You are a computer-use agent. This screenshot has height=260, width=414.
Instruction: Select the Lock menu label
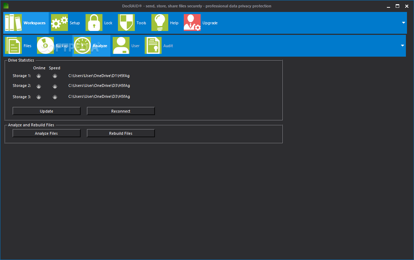[108, 23]
